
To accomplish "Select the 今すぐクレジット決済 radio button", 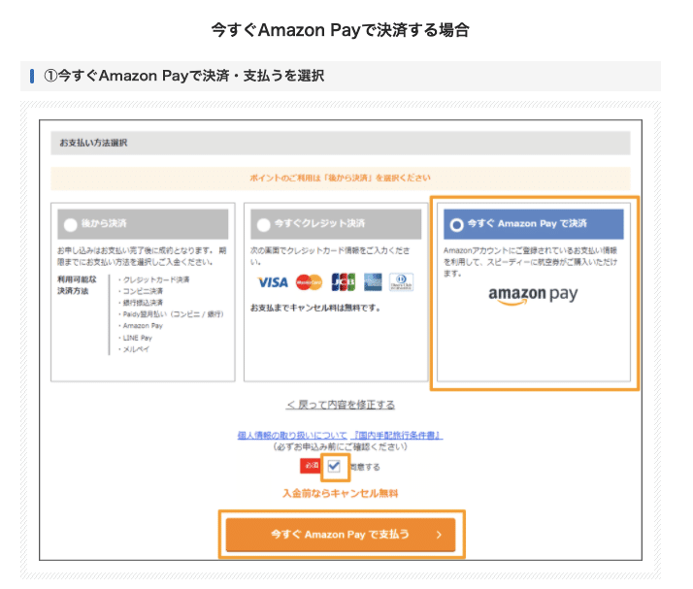I will (x=264, y=225).
